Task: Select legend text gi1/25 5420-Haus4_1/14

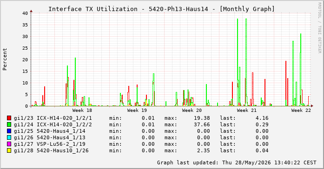Action: point(50,131)
